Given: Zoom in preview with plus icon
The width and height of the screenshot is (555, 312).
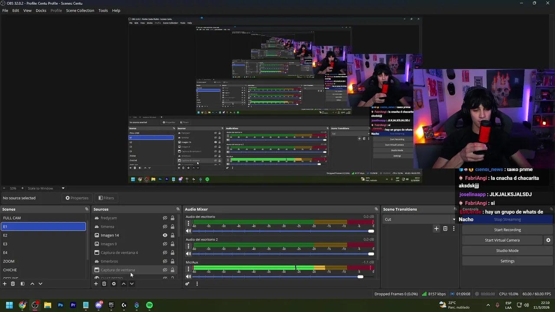Looking at the screenshot, I should click(x=23, y=188).
